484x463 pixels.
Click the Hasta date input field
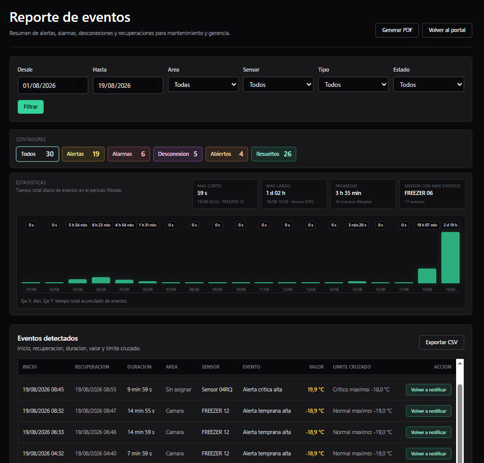128,85
